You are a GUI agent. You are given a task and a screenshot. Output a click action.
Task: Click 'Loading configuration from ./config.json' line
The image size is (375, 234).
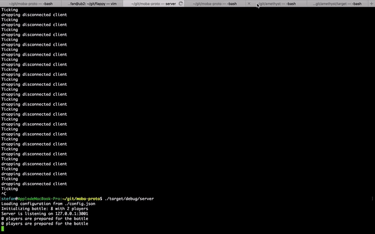(x=48, y=204)
